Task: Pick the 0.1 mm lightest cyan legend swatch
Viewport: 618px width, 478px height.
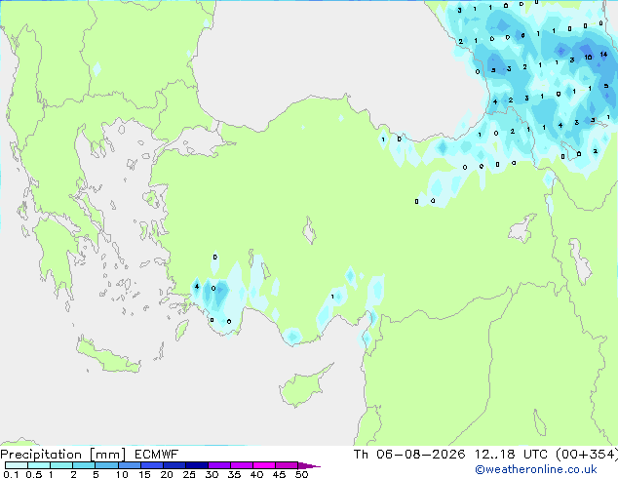Action: [17, 465]
